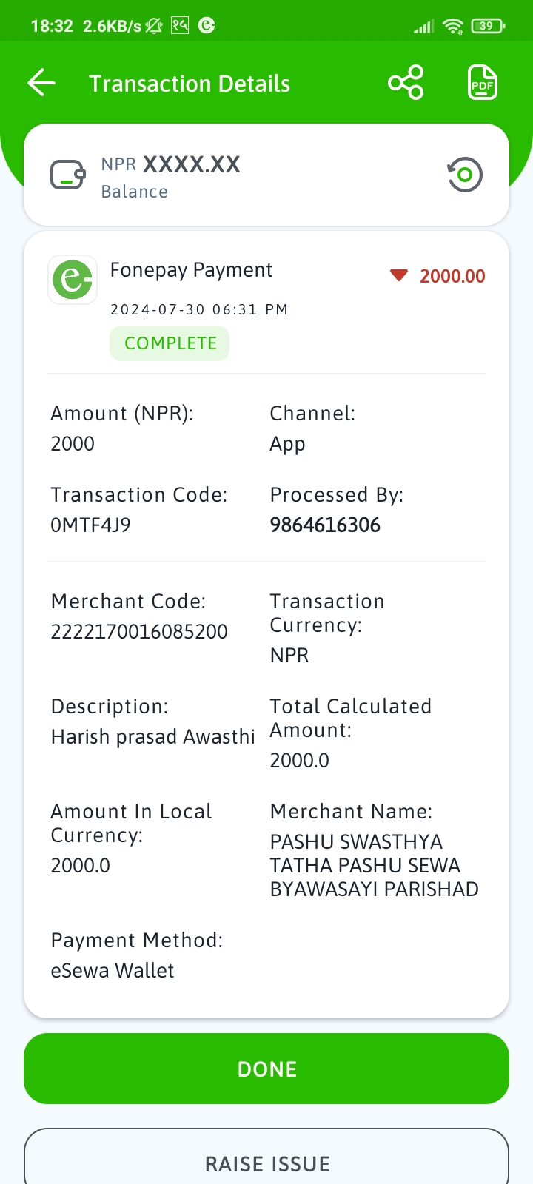533x1184 pixels.
Task: Go back using the arrow icon
Action: pyautogui.click(x=41, y=83)
